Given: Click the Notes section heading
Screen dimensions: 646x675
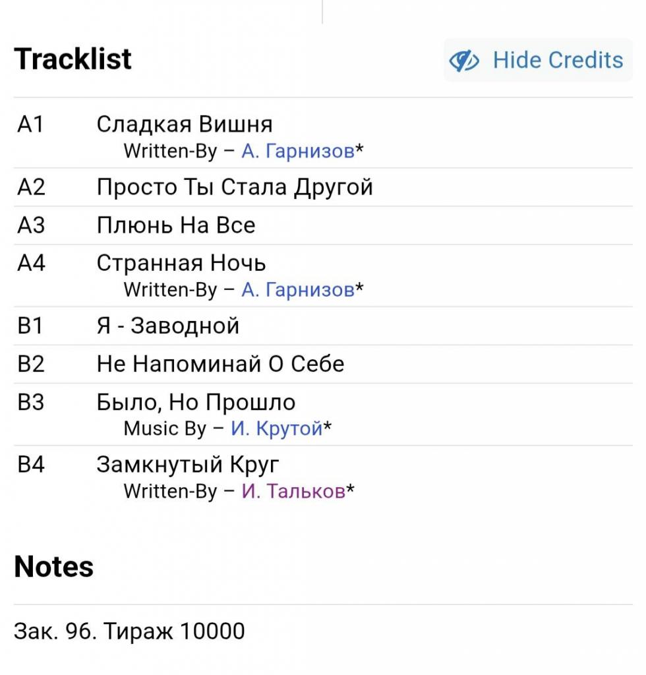Looking at the screenshot, I should [54, 566].
